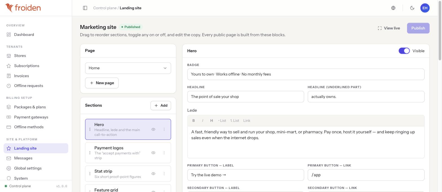Select the Payment logos section card
This screenshot has width=442, height=192.
128,153
